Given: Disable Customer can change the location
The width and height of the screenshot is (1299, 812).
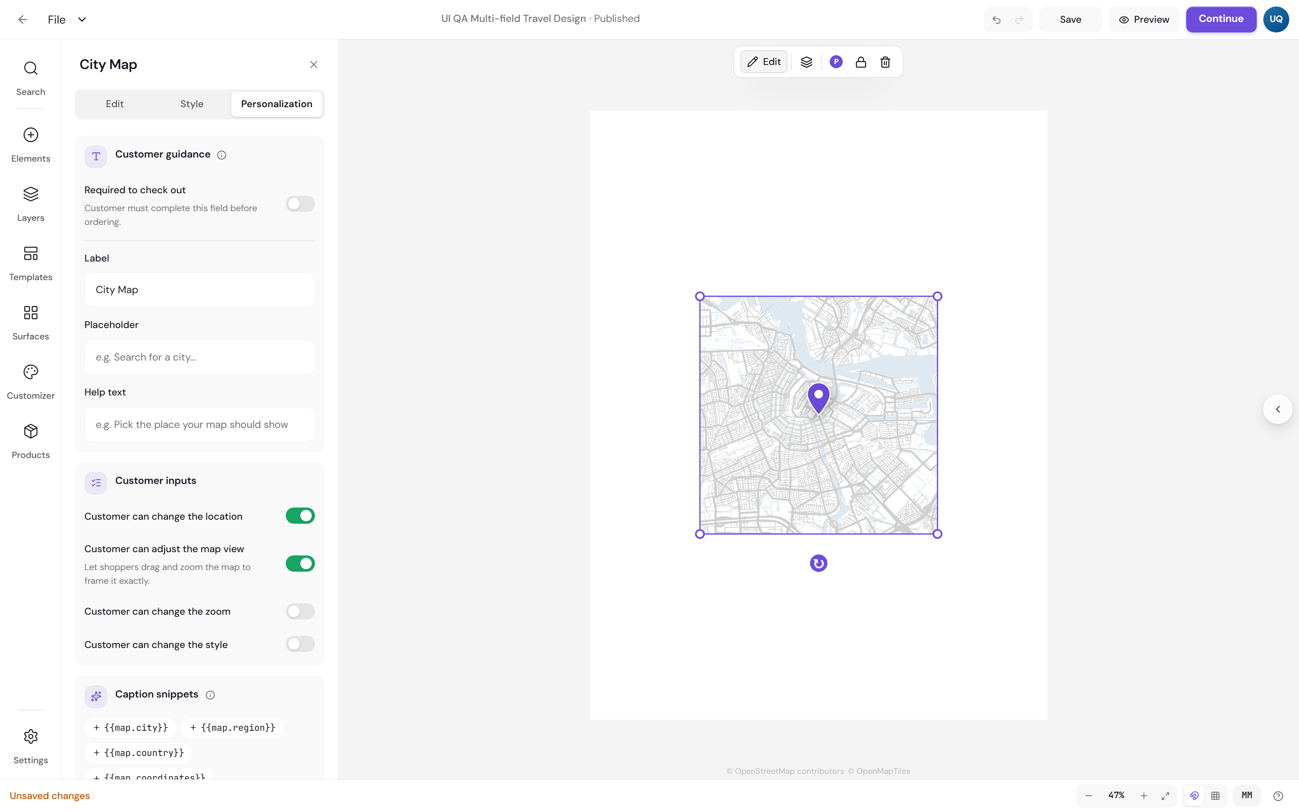Looking at the screenshot, I should (x=300, y=516).
